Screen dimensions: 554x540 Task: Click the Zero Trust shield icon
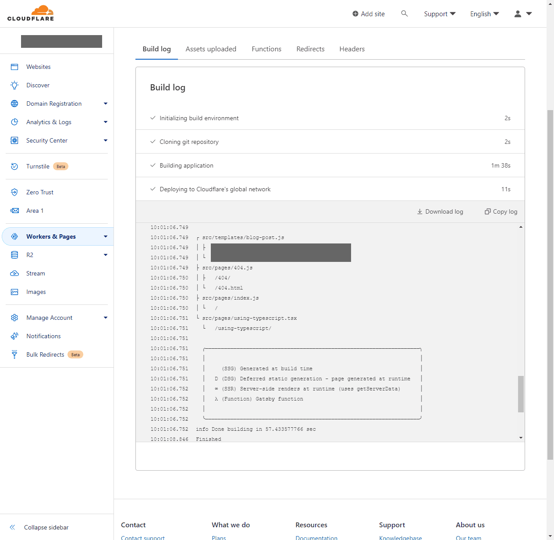point(14,192)
